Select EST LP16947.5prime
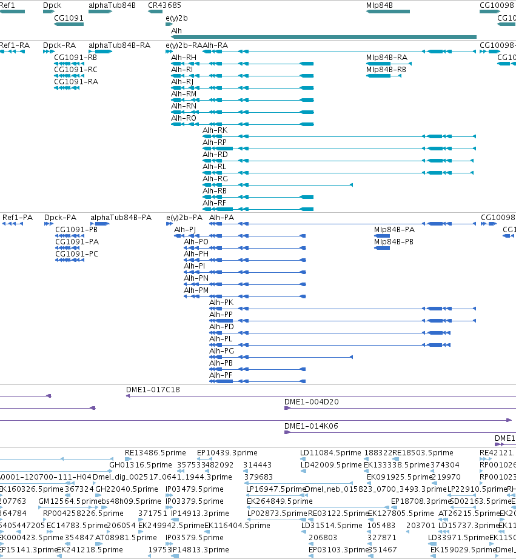Viewport: 516px width, 559px height. [x=276, y=489]
